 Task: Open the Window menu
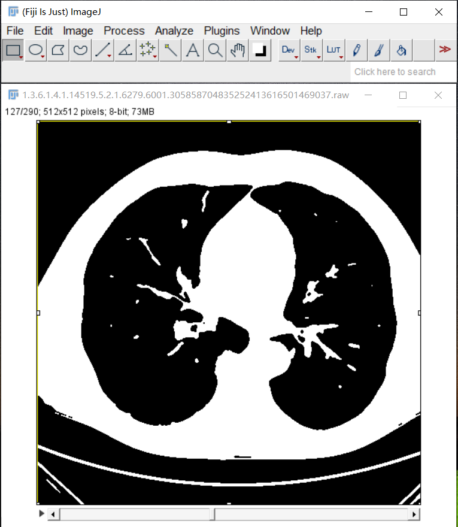coord(270,31)
